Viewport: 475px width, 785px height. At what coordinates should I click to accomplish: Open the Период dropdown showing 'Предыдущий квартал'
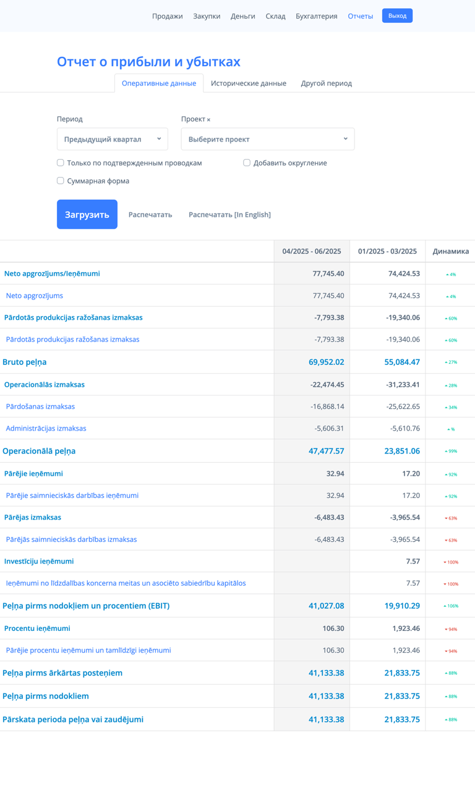[112, 139]
